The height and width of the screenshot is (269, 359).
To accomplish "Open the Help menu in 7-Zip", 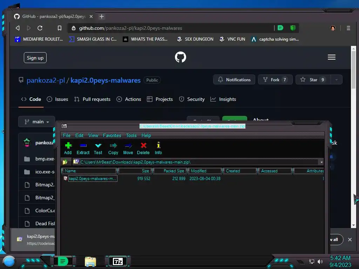I will tap(146, 135).
